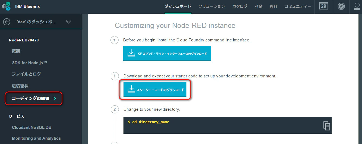The height and width of the screenshot is (144, 362).
Task: Open Monitoring and Analytics service
Action: 36,138
